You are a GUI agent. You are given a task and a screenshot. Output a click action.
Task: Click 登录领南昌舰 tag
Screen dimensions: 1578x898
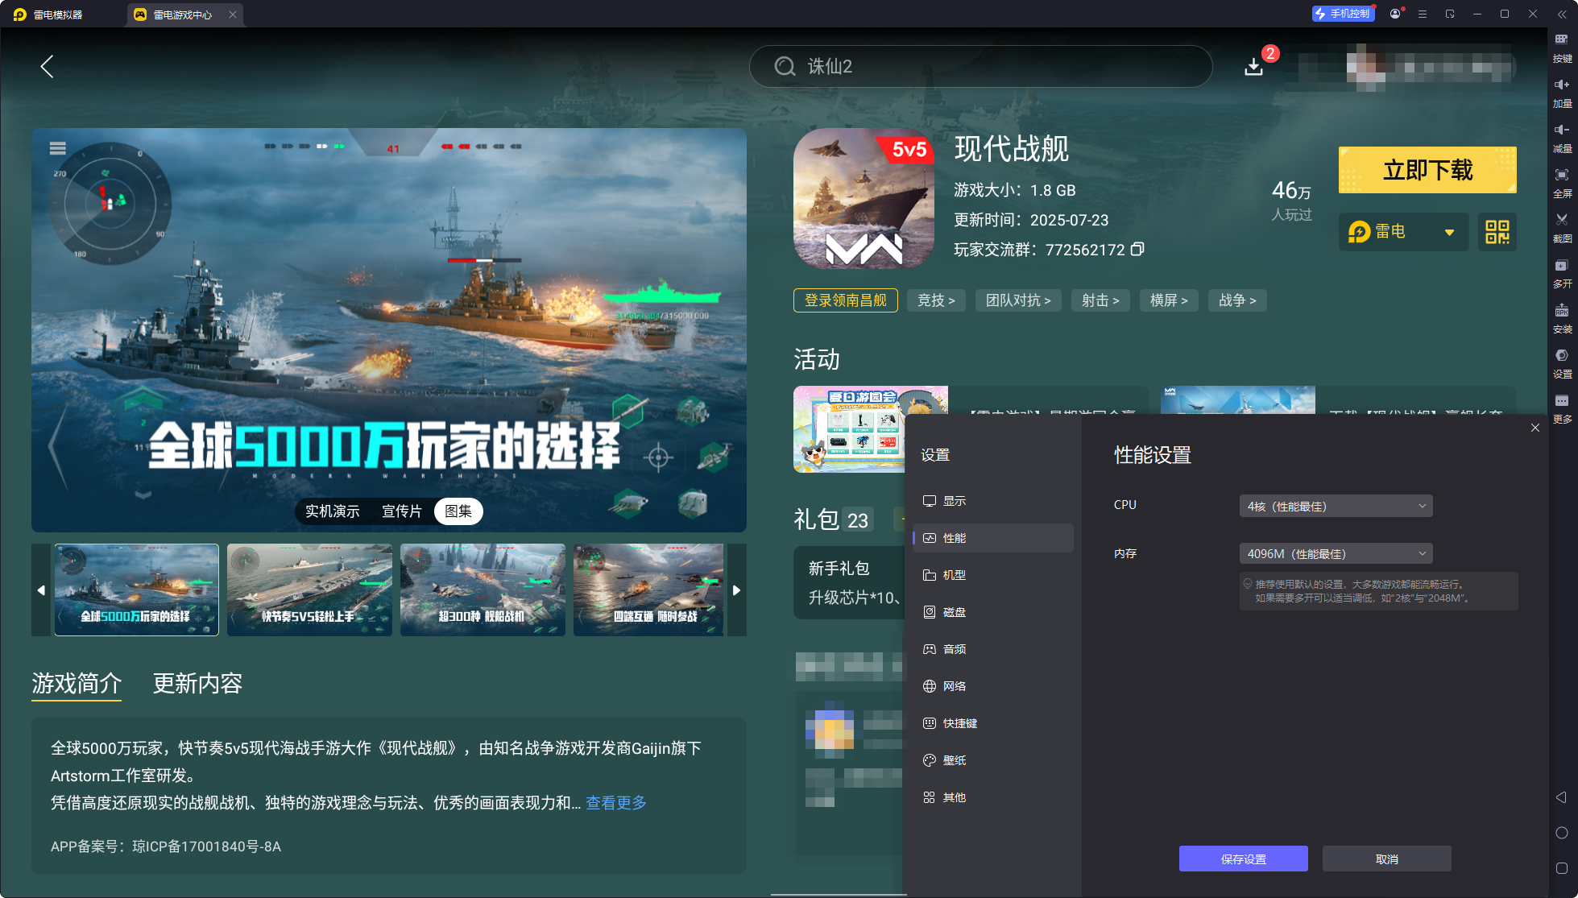click(x=845, y=300)
